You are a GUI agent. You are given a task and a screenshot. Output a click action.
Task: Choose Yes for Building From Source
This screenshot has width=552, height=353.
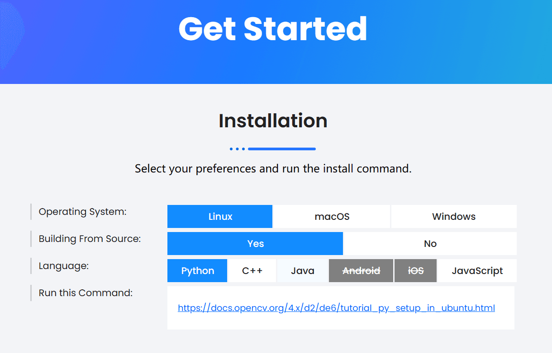pos(255,243)
